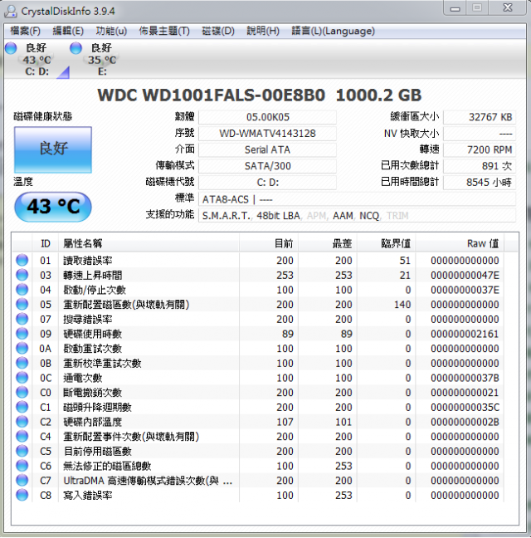
Task: Close the CrystalDiskInfo window
Action: [x=507, y=8]
